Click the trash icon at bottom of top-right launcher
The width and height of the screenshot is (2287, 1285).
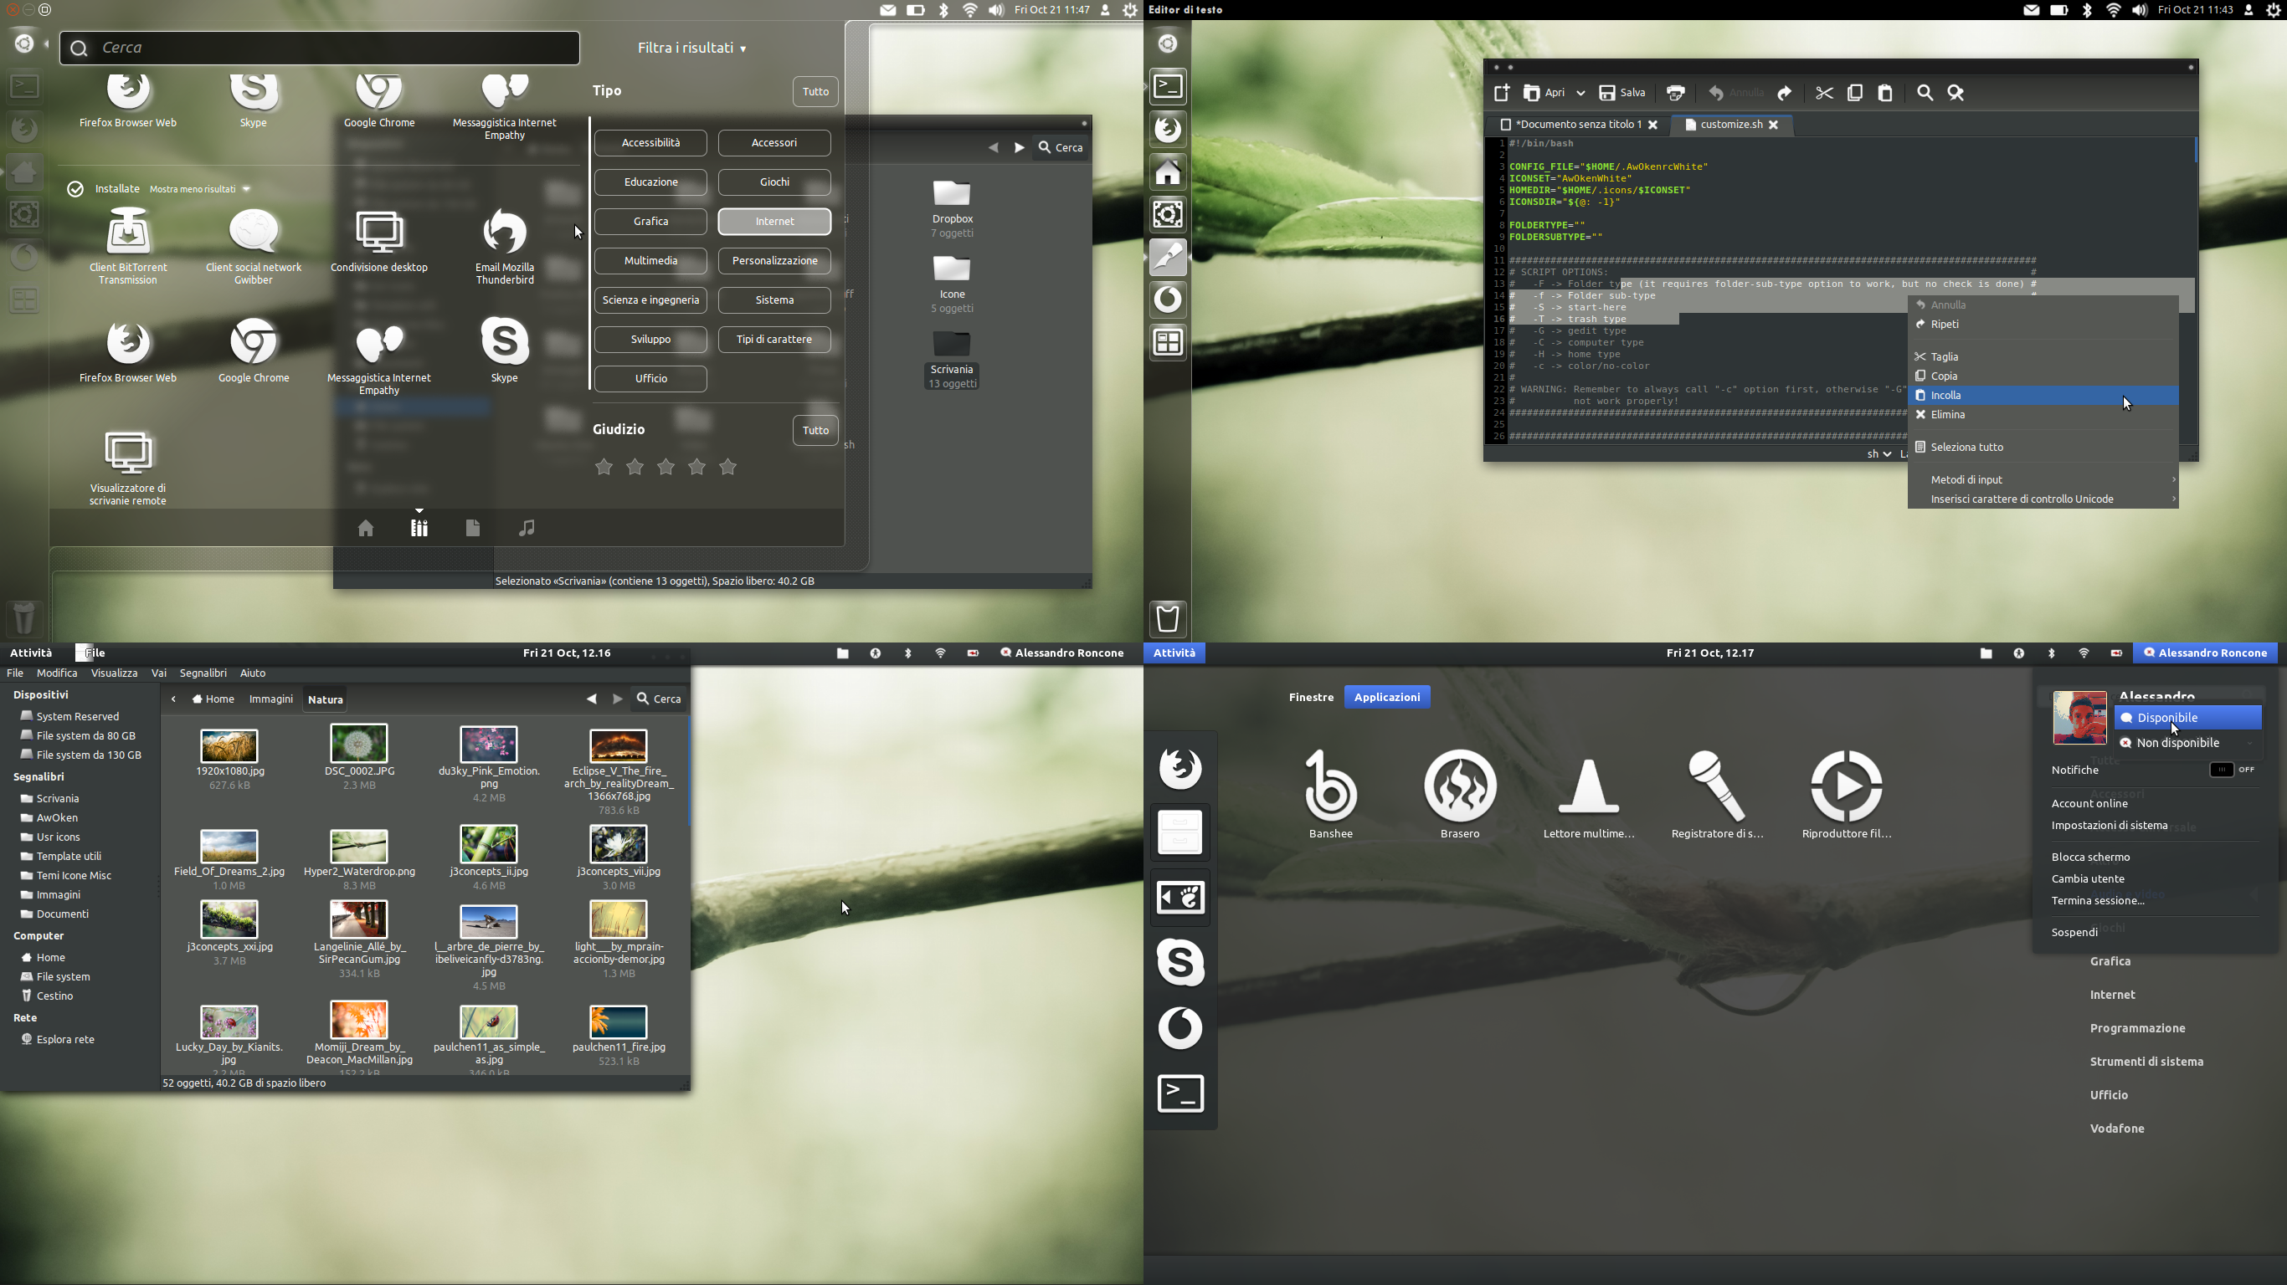(1169, 618)
